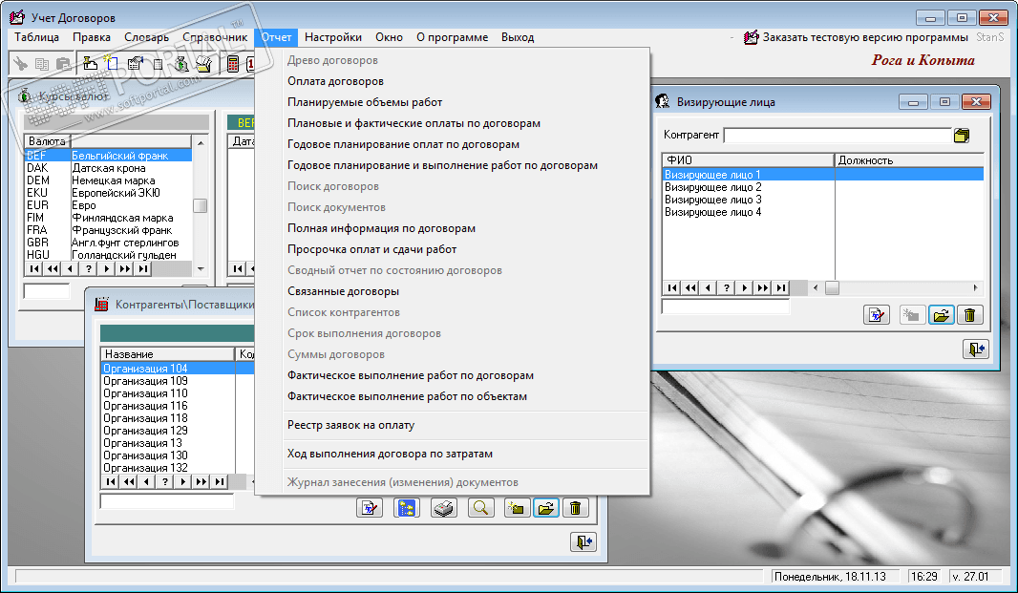Screen dimensions: 1018x593
Task: Open the Таблица menu
Action: (x=37, y=37)
